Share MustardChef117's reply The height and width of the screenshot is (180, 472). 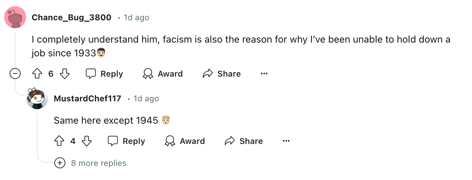tap(244, 141)
